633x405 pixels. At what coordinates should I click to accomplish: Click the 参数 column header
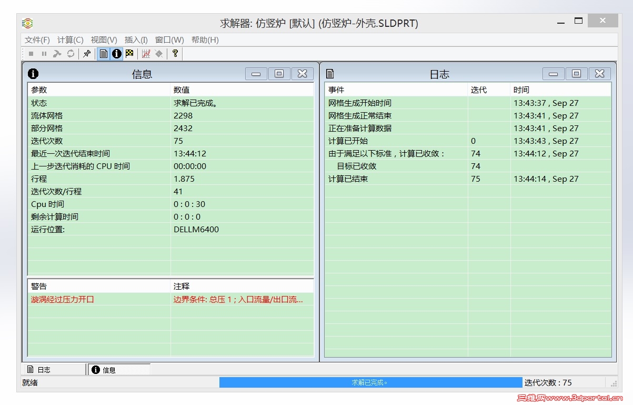(99, 90)
